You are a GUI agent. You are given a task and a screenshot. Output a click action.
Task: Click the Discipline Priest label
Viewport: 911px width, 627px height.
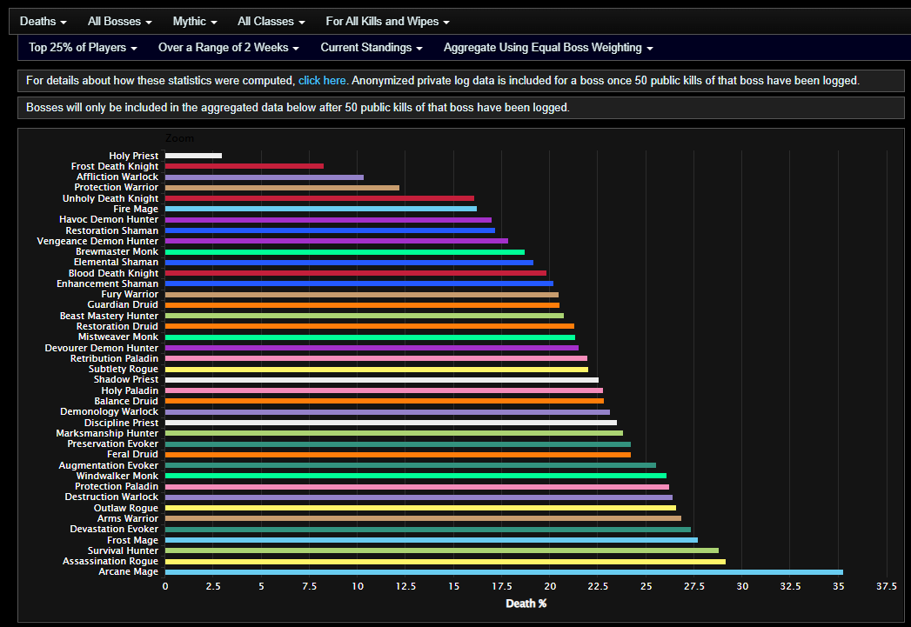pyautogui.click(x=121, y=423)
